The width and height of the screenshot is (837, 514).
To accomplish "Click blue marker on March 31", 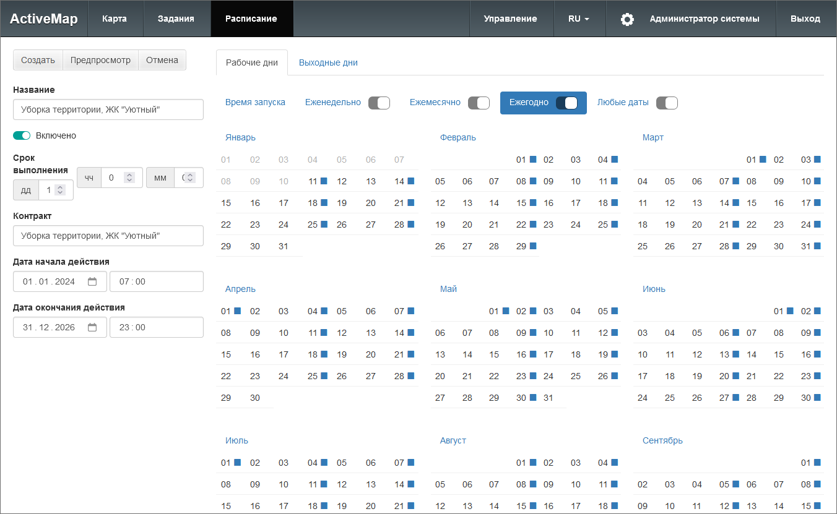I will (x=817, y=246).
